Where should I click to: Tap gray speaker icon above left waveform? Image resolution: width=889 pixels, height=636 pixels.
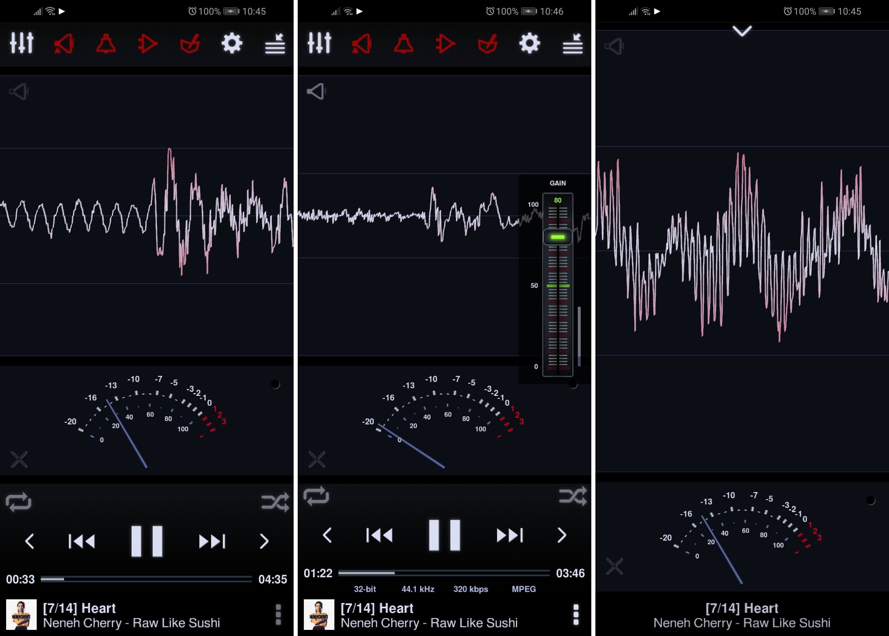coord(18,91)
